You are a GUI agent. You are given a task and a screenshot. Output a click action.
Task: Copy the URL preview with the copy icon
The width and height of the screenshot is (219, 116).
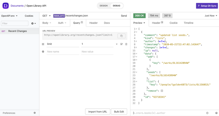[x=121, y=36]
